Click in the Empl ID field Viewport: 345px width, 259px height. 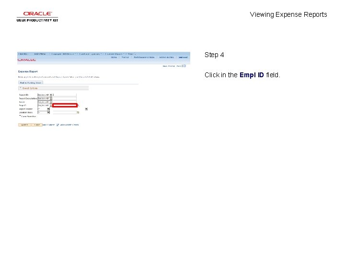[65, 106]
